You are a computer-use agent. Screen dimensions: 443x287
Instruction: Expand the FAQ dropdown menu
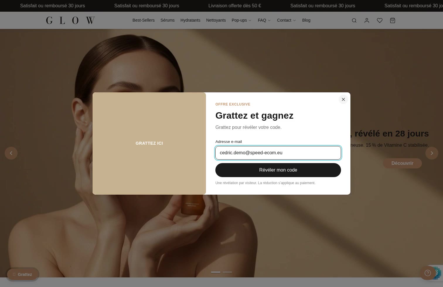pyautogui.click(x=264, y=20)
